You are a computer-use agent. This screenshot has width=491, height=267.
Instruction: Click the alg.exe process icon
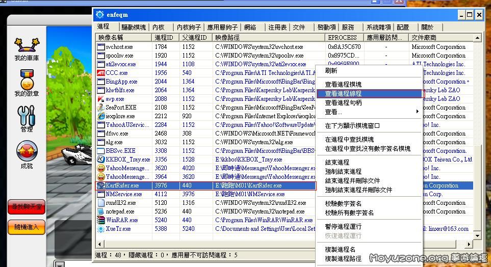tap(101, 142)
